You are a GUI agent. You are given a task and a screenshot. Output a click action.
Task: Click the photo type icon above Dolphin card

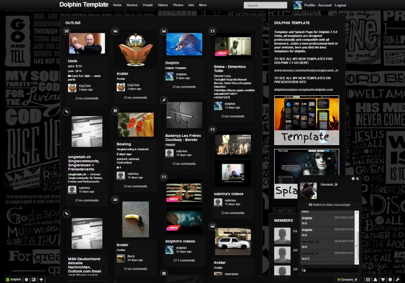[x=164, y=31]
